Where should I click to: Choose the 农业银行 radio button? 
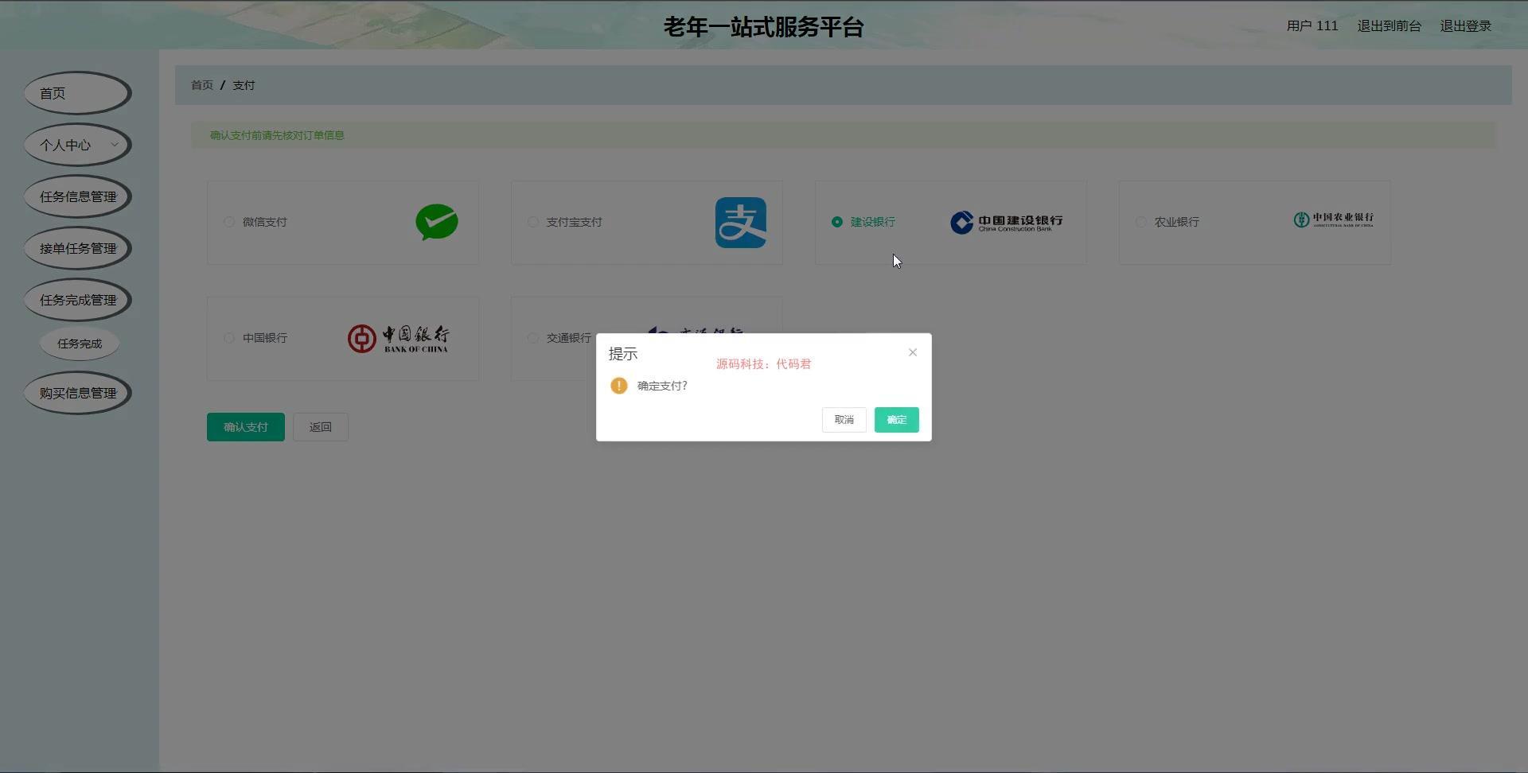tap(1141, 222)
